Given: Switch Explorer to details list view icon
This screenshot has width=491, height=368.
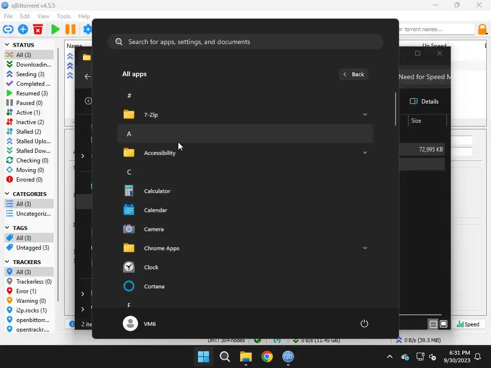Looking at the screenshot, I should [433, 324].
